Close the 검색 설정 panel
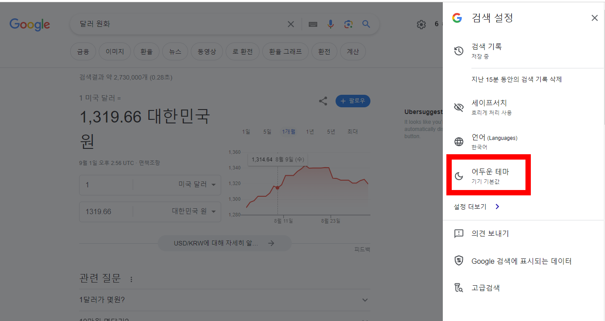The image size is (605, 321). (x=594, y=18)
